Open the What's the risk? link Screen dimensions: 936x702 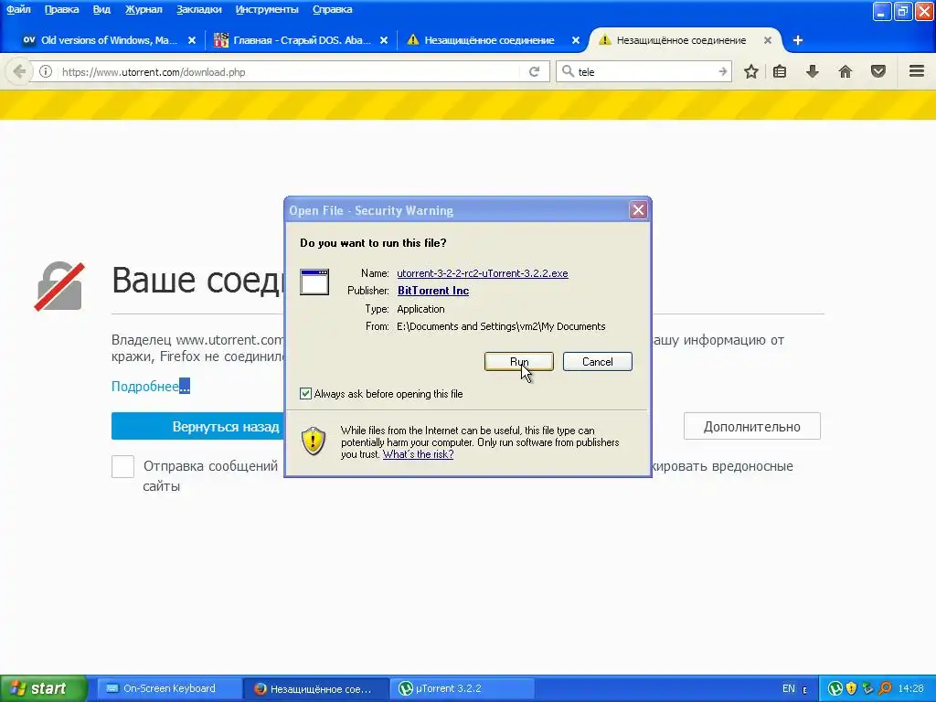click(x=418, y=453)
